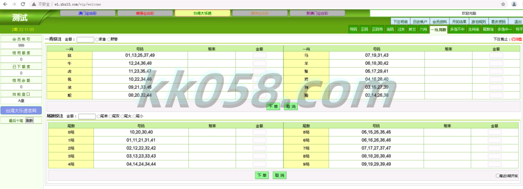The width and height of the screenshot is (523, 189).
Task: Open the 特码 betting tab
Action: pyautogui.click(x=353, y=29)
